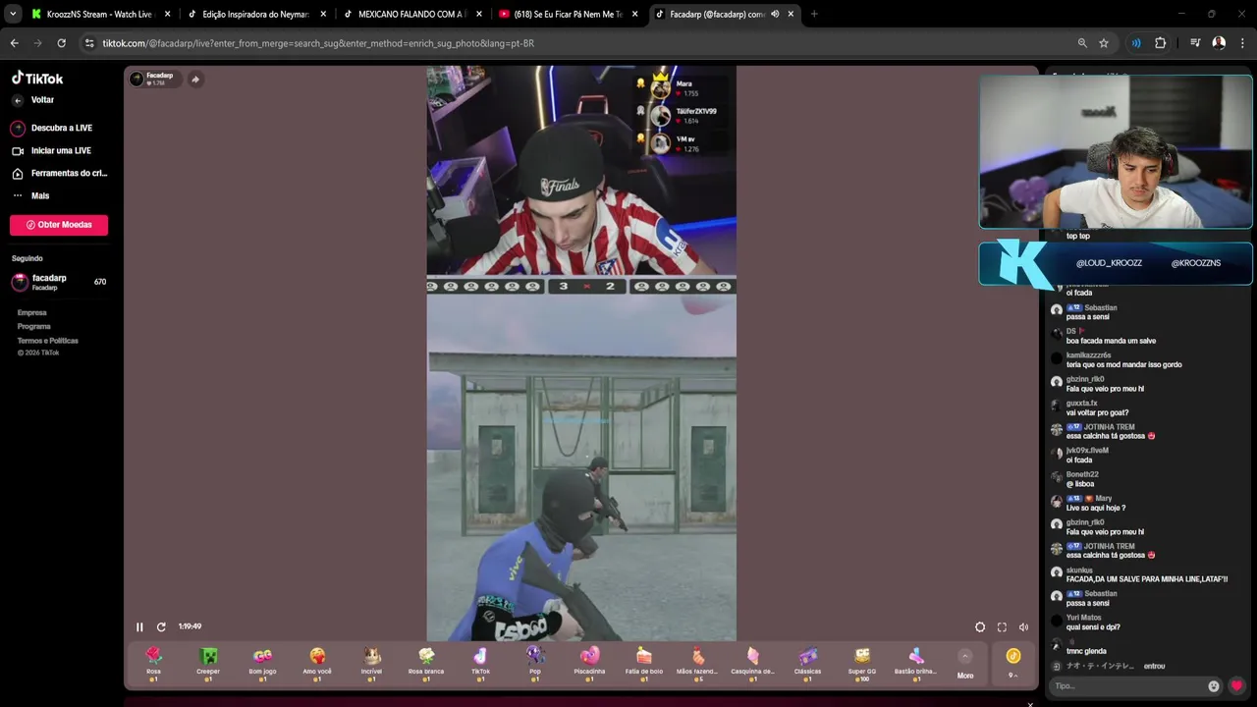The height and width of the screenshot is (707, 1257).
Task: Send the Creeper gift
Action: click(208, 664)
